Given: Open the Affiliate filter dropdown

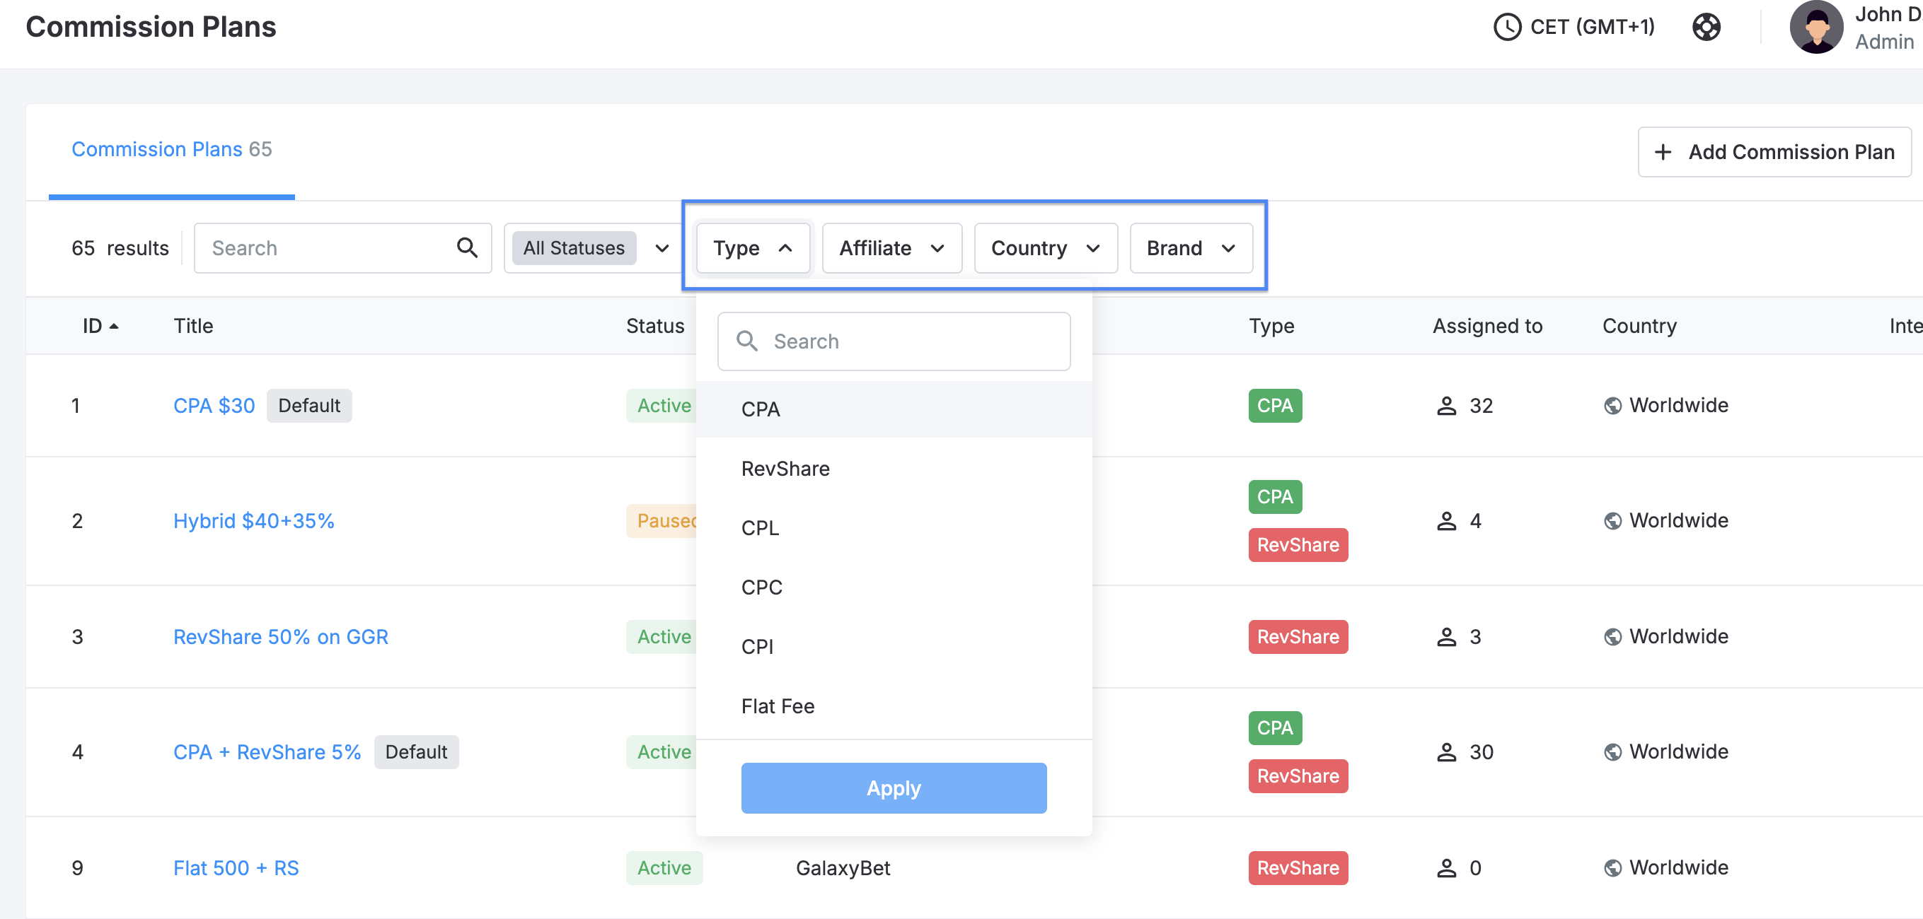Looking at the screenshot, I should pyautogui.click(x=891, y=247).
